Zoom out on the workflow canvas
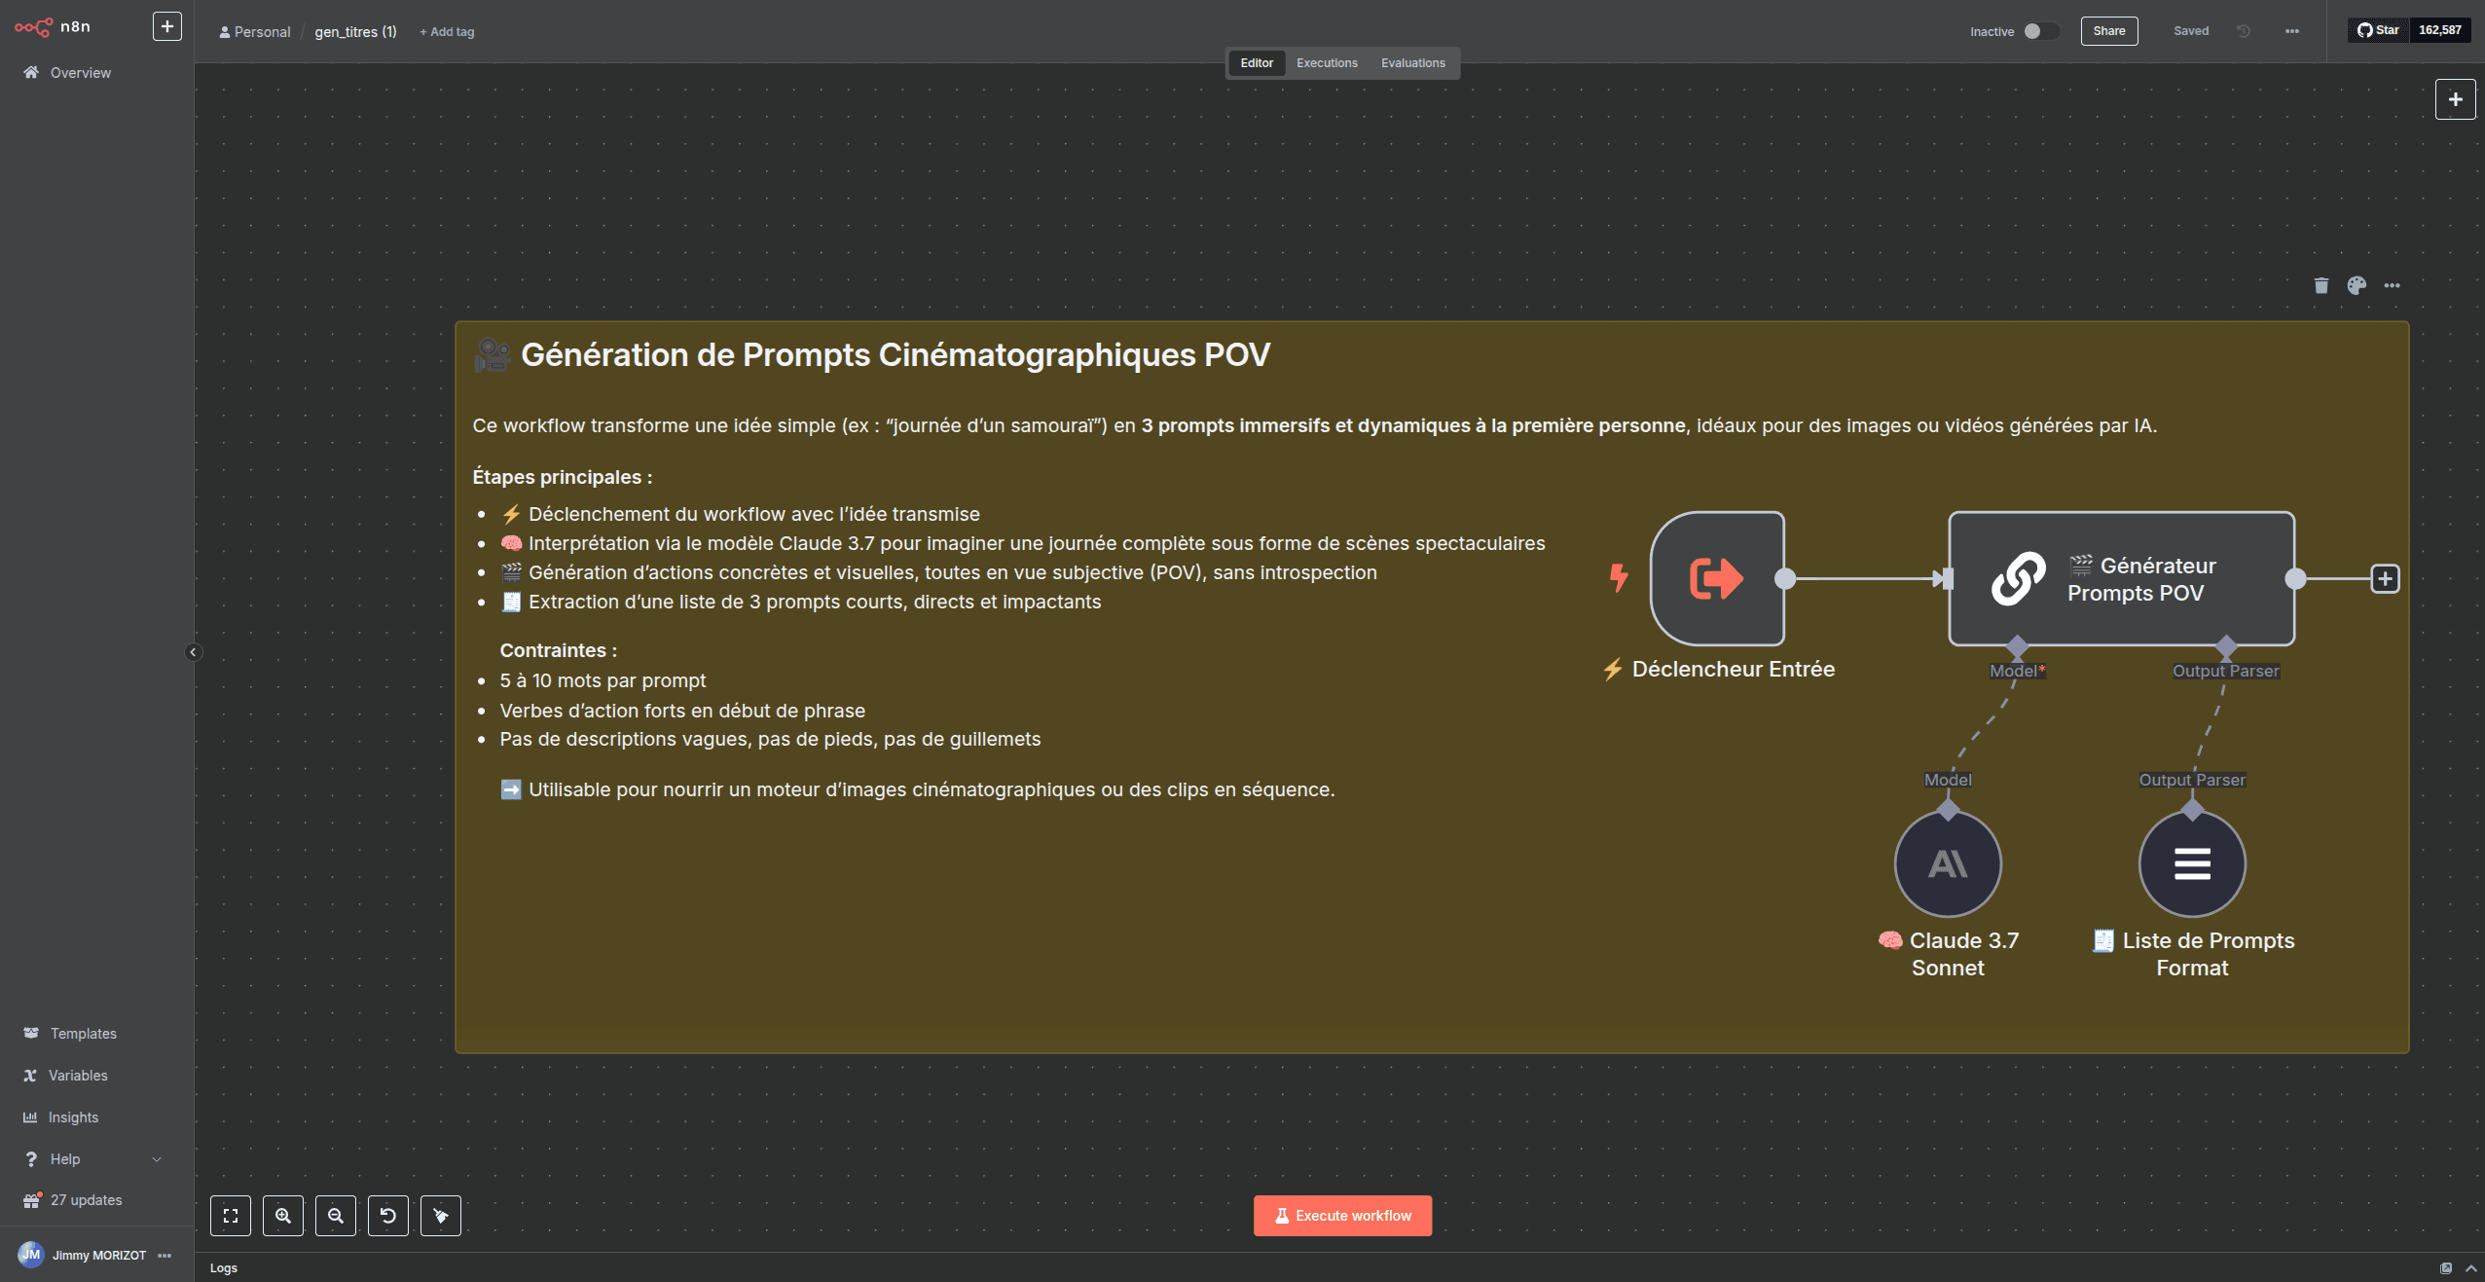The width and height of the screenshot is (2485, 1282). click(x=336, y=1215)
